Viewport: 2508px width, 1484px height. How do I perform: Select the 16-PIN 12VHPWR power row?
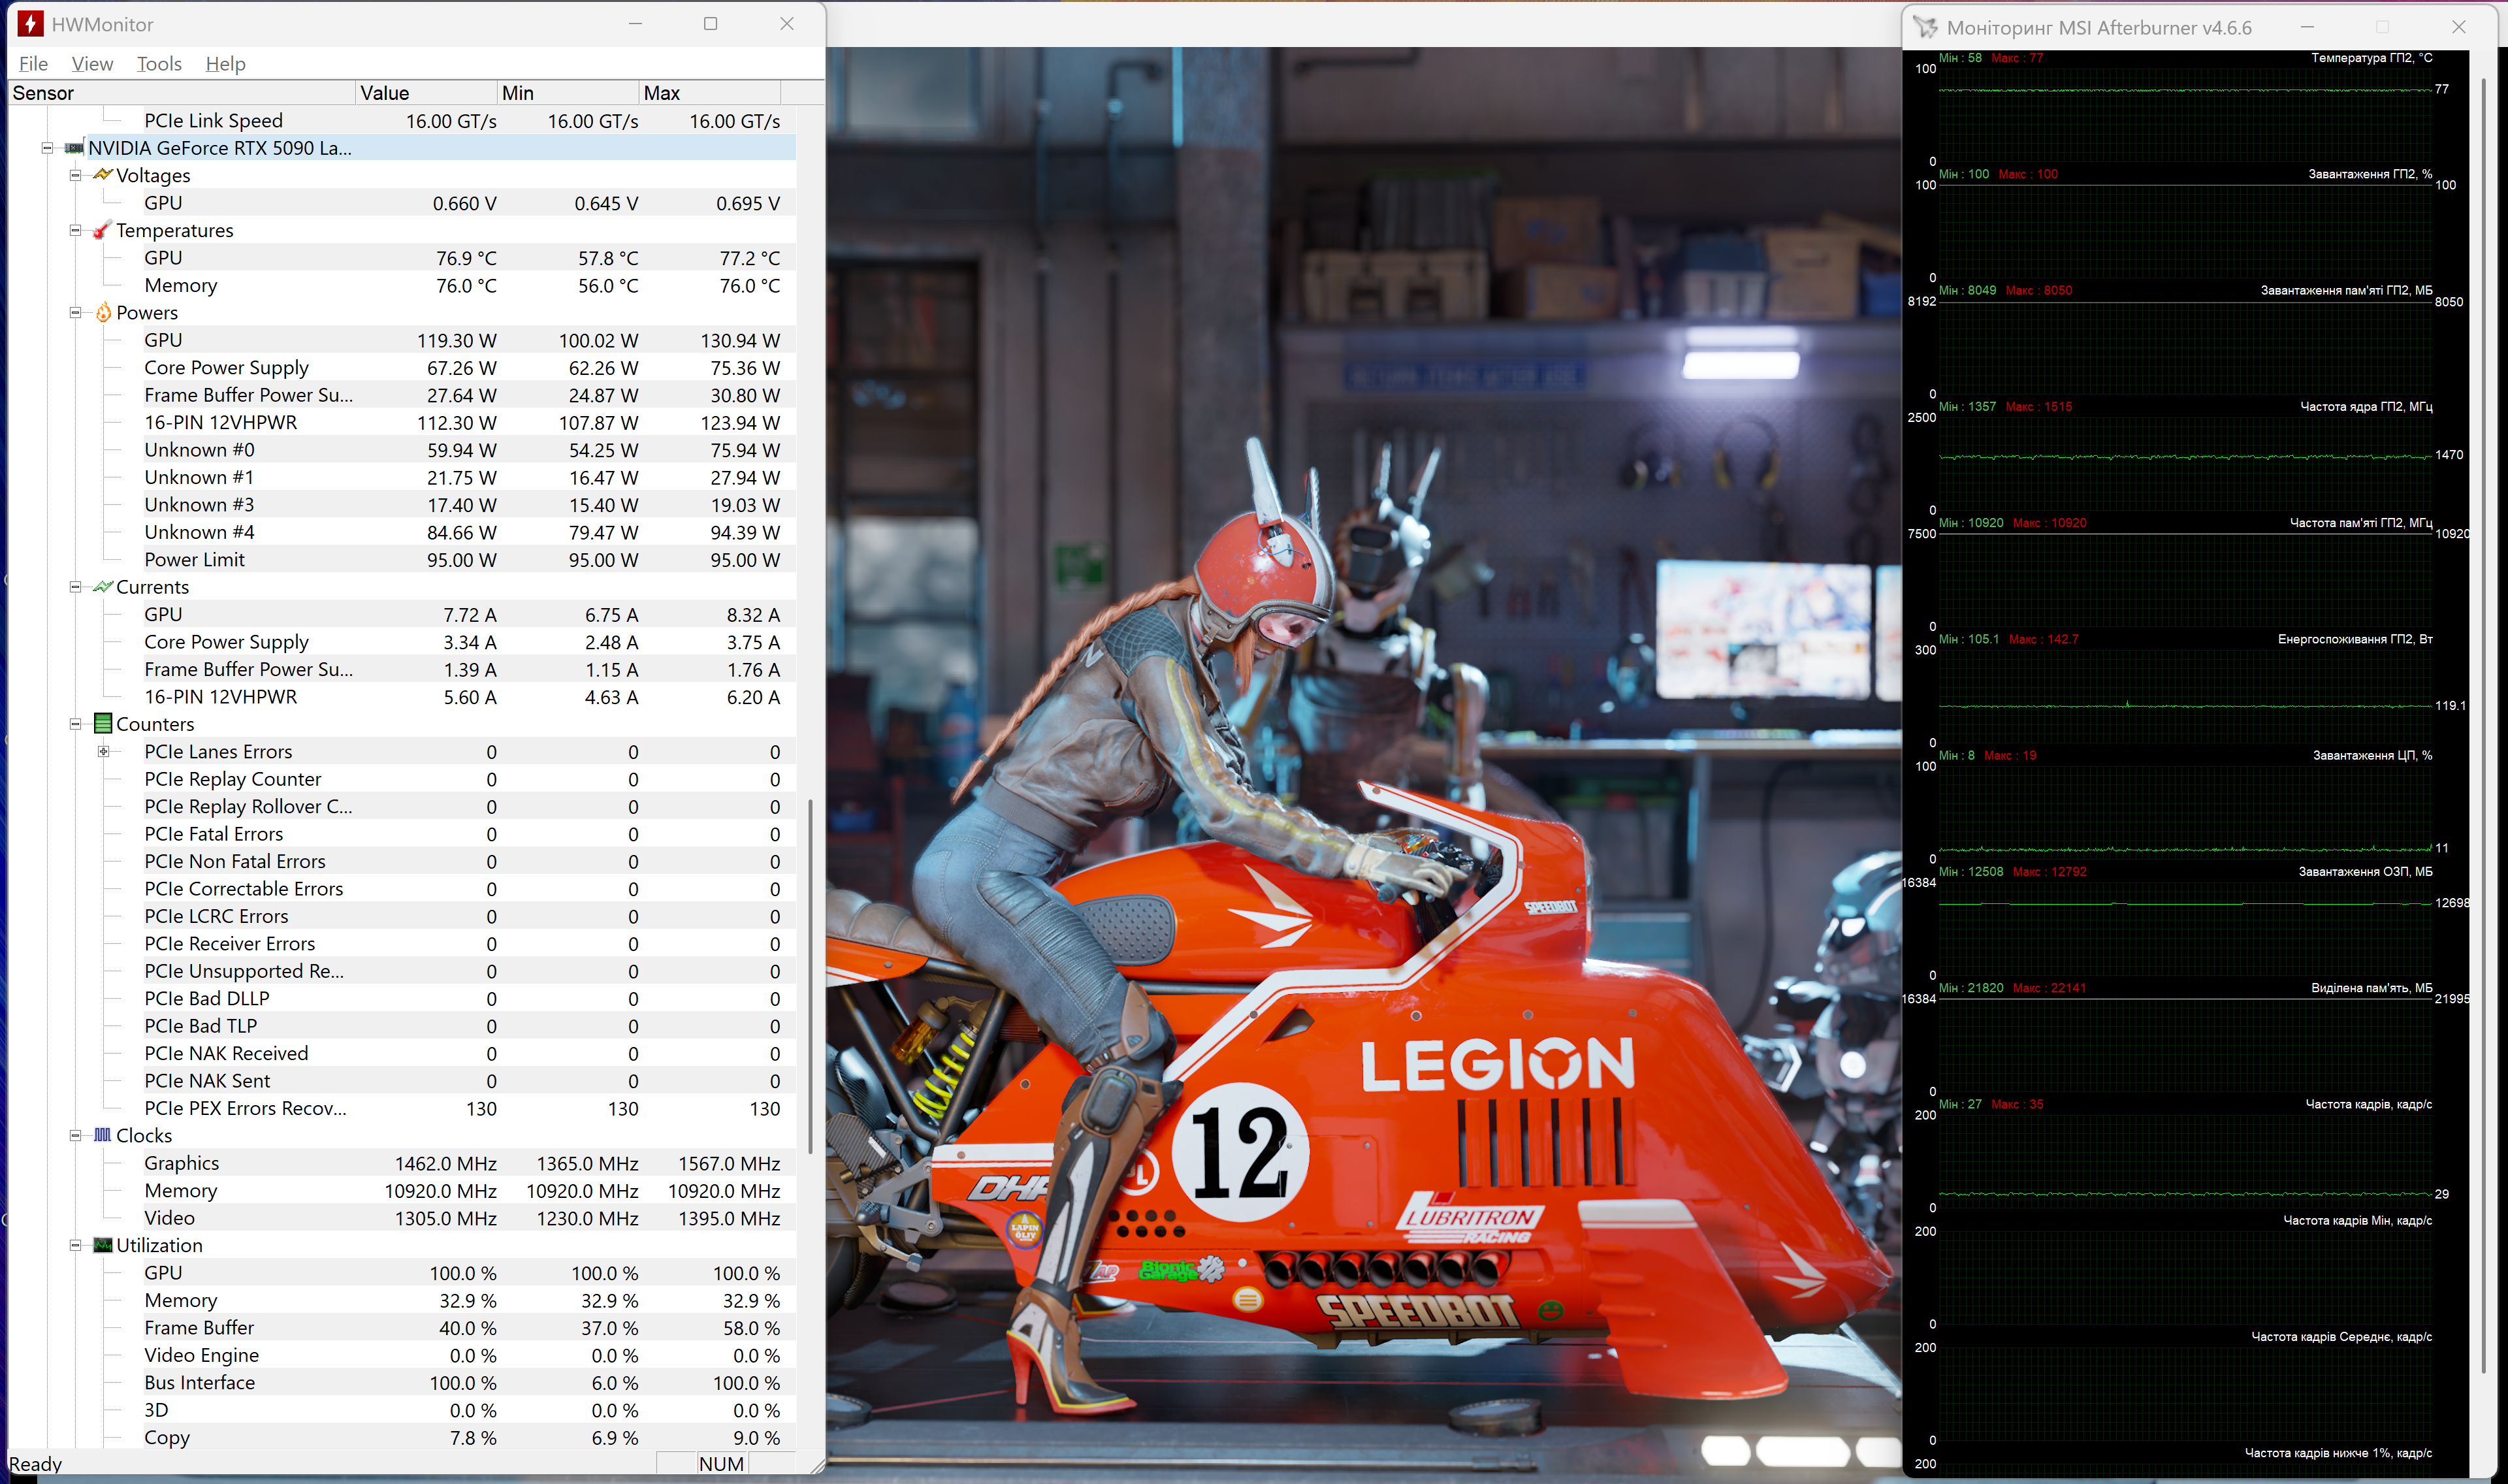click(x=220, y=423)
